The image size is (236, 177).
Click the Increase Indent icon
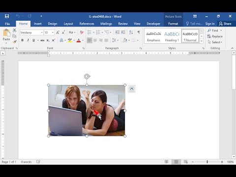click(x=123, y=32)
